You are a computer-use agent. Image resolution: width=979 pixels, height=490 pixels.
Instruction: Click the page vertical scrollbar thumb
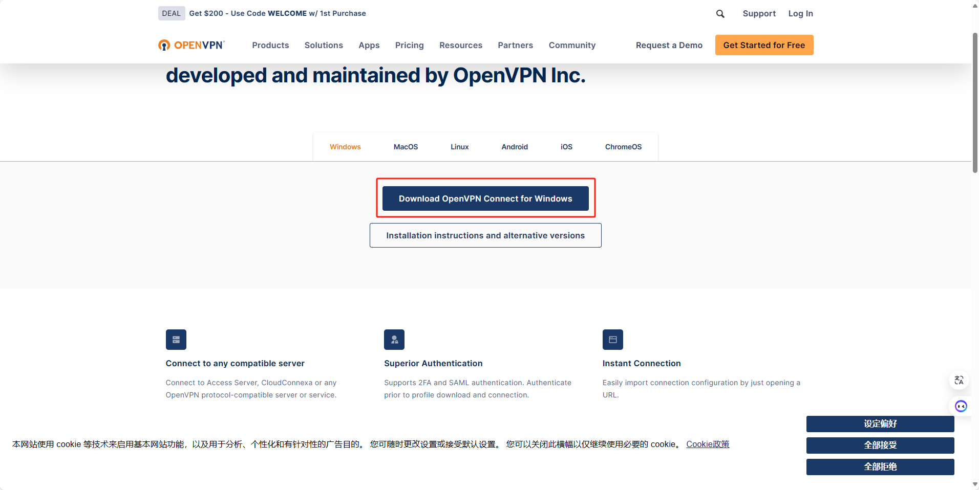click(975, 102)
